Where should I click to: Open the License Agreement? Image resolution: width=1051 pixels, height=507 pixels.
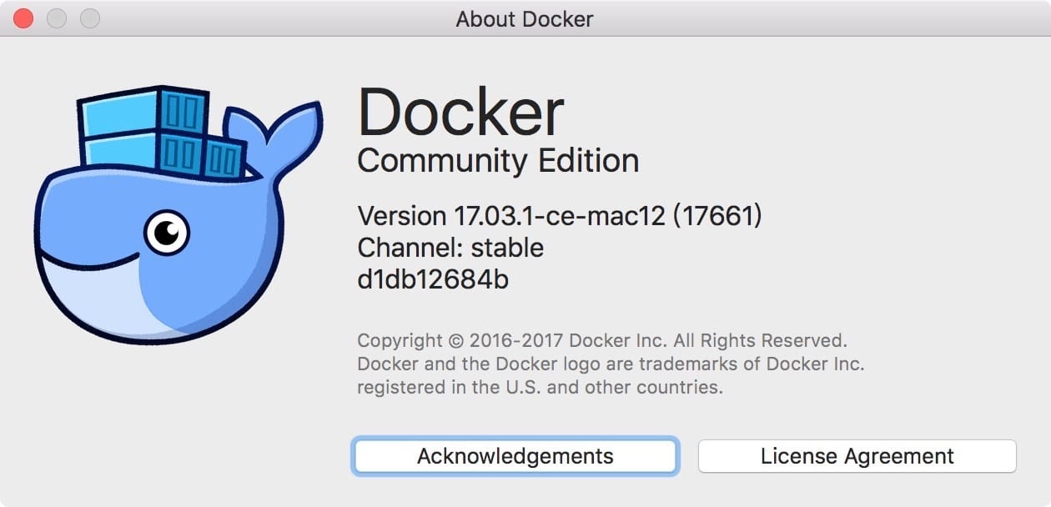tap(857, 456)
